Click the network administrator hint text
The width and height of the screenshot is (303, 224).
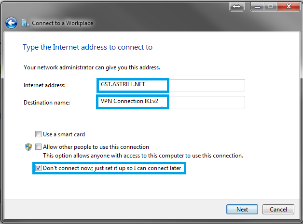click(x=92, y=67)
